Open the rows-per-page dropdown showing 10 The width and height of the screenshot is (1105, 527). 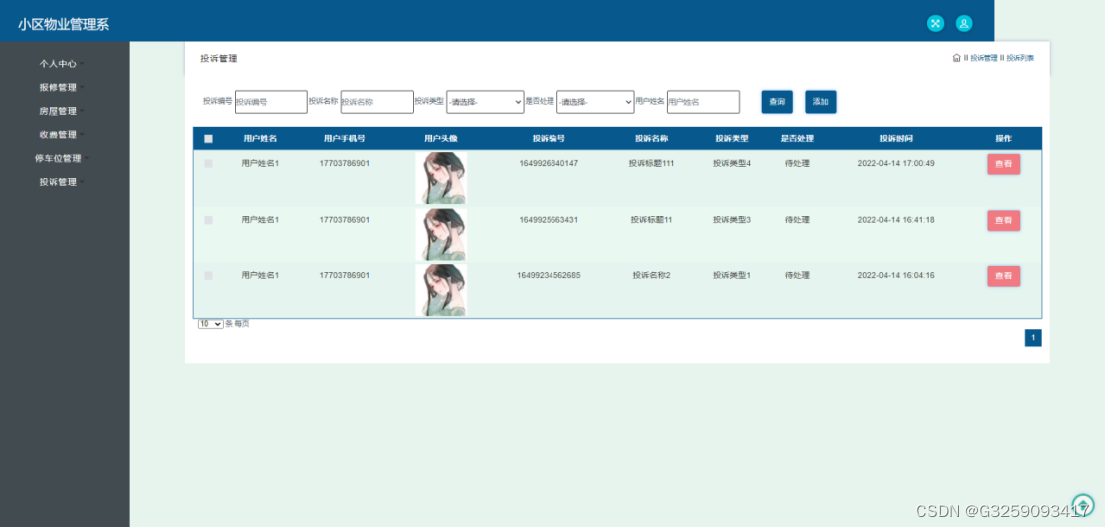(210, 324)
